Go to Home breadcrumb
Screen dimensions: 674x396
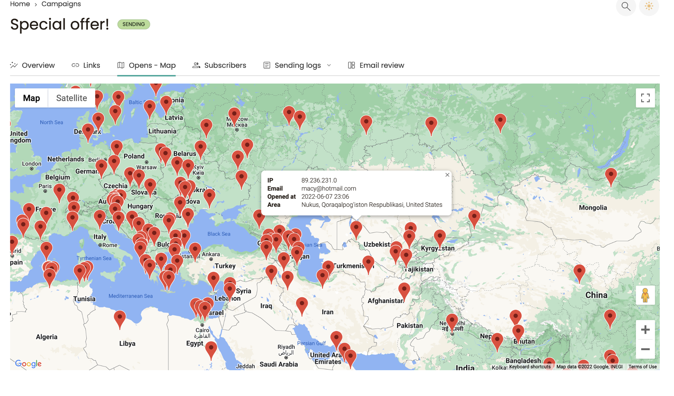click(x=20, y=4)
